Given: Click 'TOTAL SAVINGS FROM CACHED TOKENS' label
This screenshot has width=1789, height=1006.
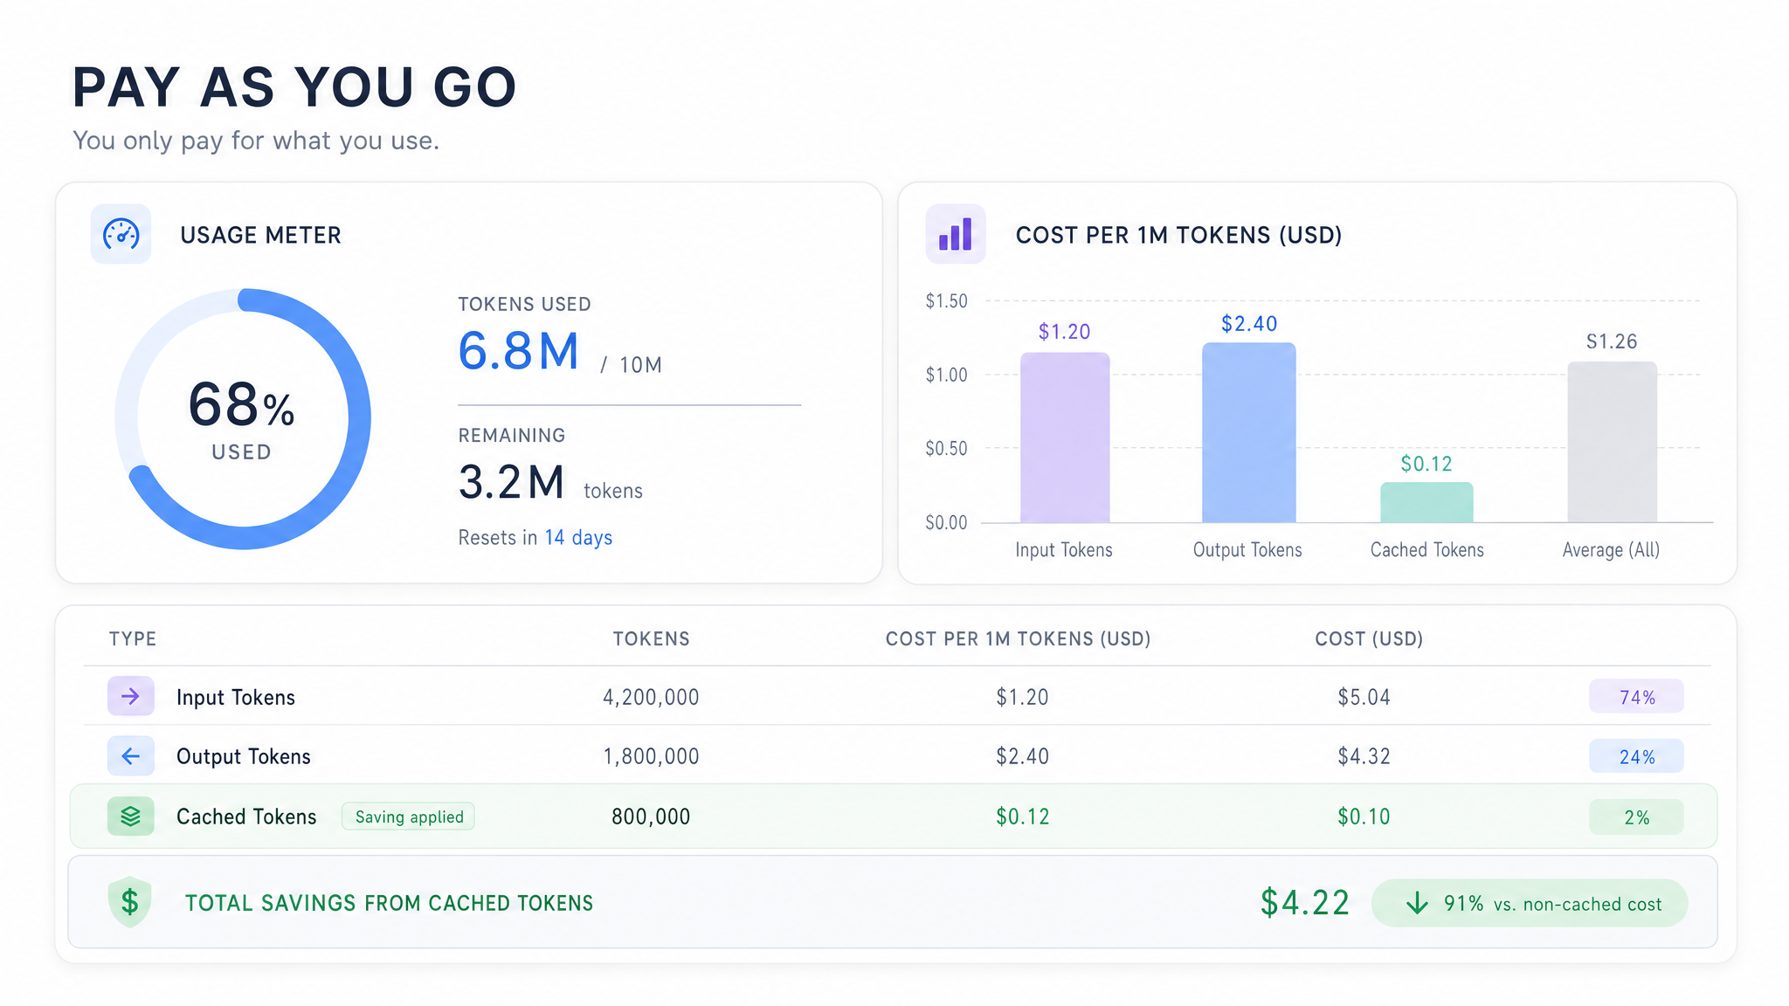Looking at the screenshot, I should (x=389, y=903).
